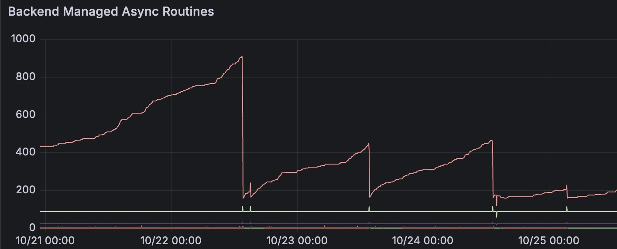Screen dimensions: 617x249
Task: Click the 0 y-axis label
Action: pyautogui.click(x=33, y=228)
